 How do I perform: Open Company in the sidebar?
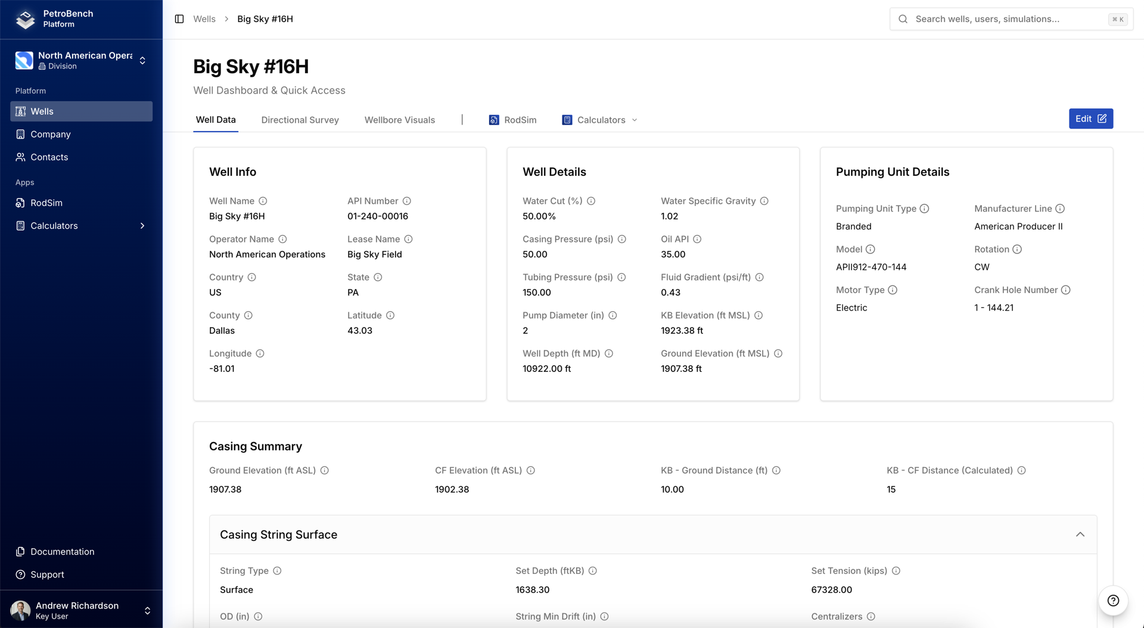(x=81, y=134)
